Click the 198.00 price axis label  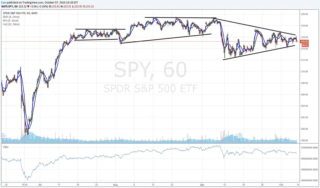pyautogui.click(x=304, y=140)
